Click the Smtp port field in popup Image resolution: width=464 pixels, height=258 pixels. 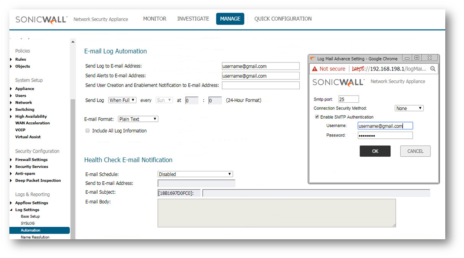(348, 99)
